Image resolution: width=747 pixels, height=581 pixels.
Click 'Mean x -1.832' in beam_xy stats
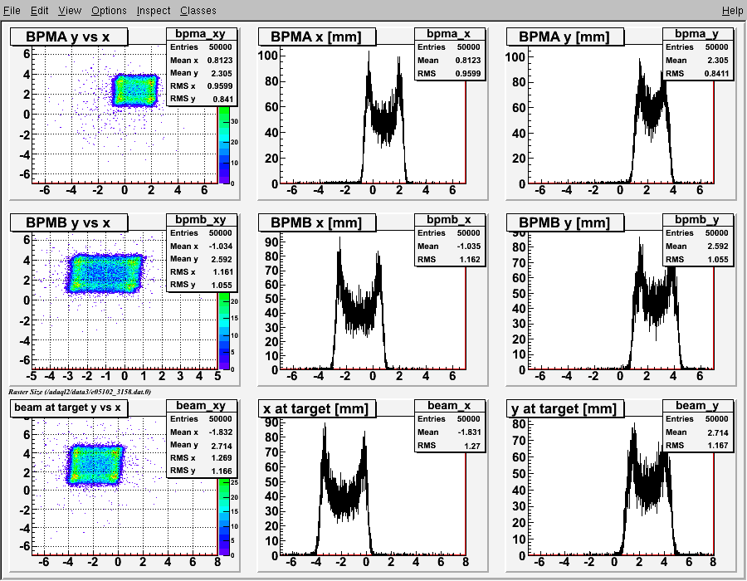201,432
